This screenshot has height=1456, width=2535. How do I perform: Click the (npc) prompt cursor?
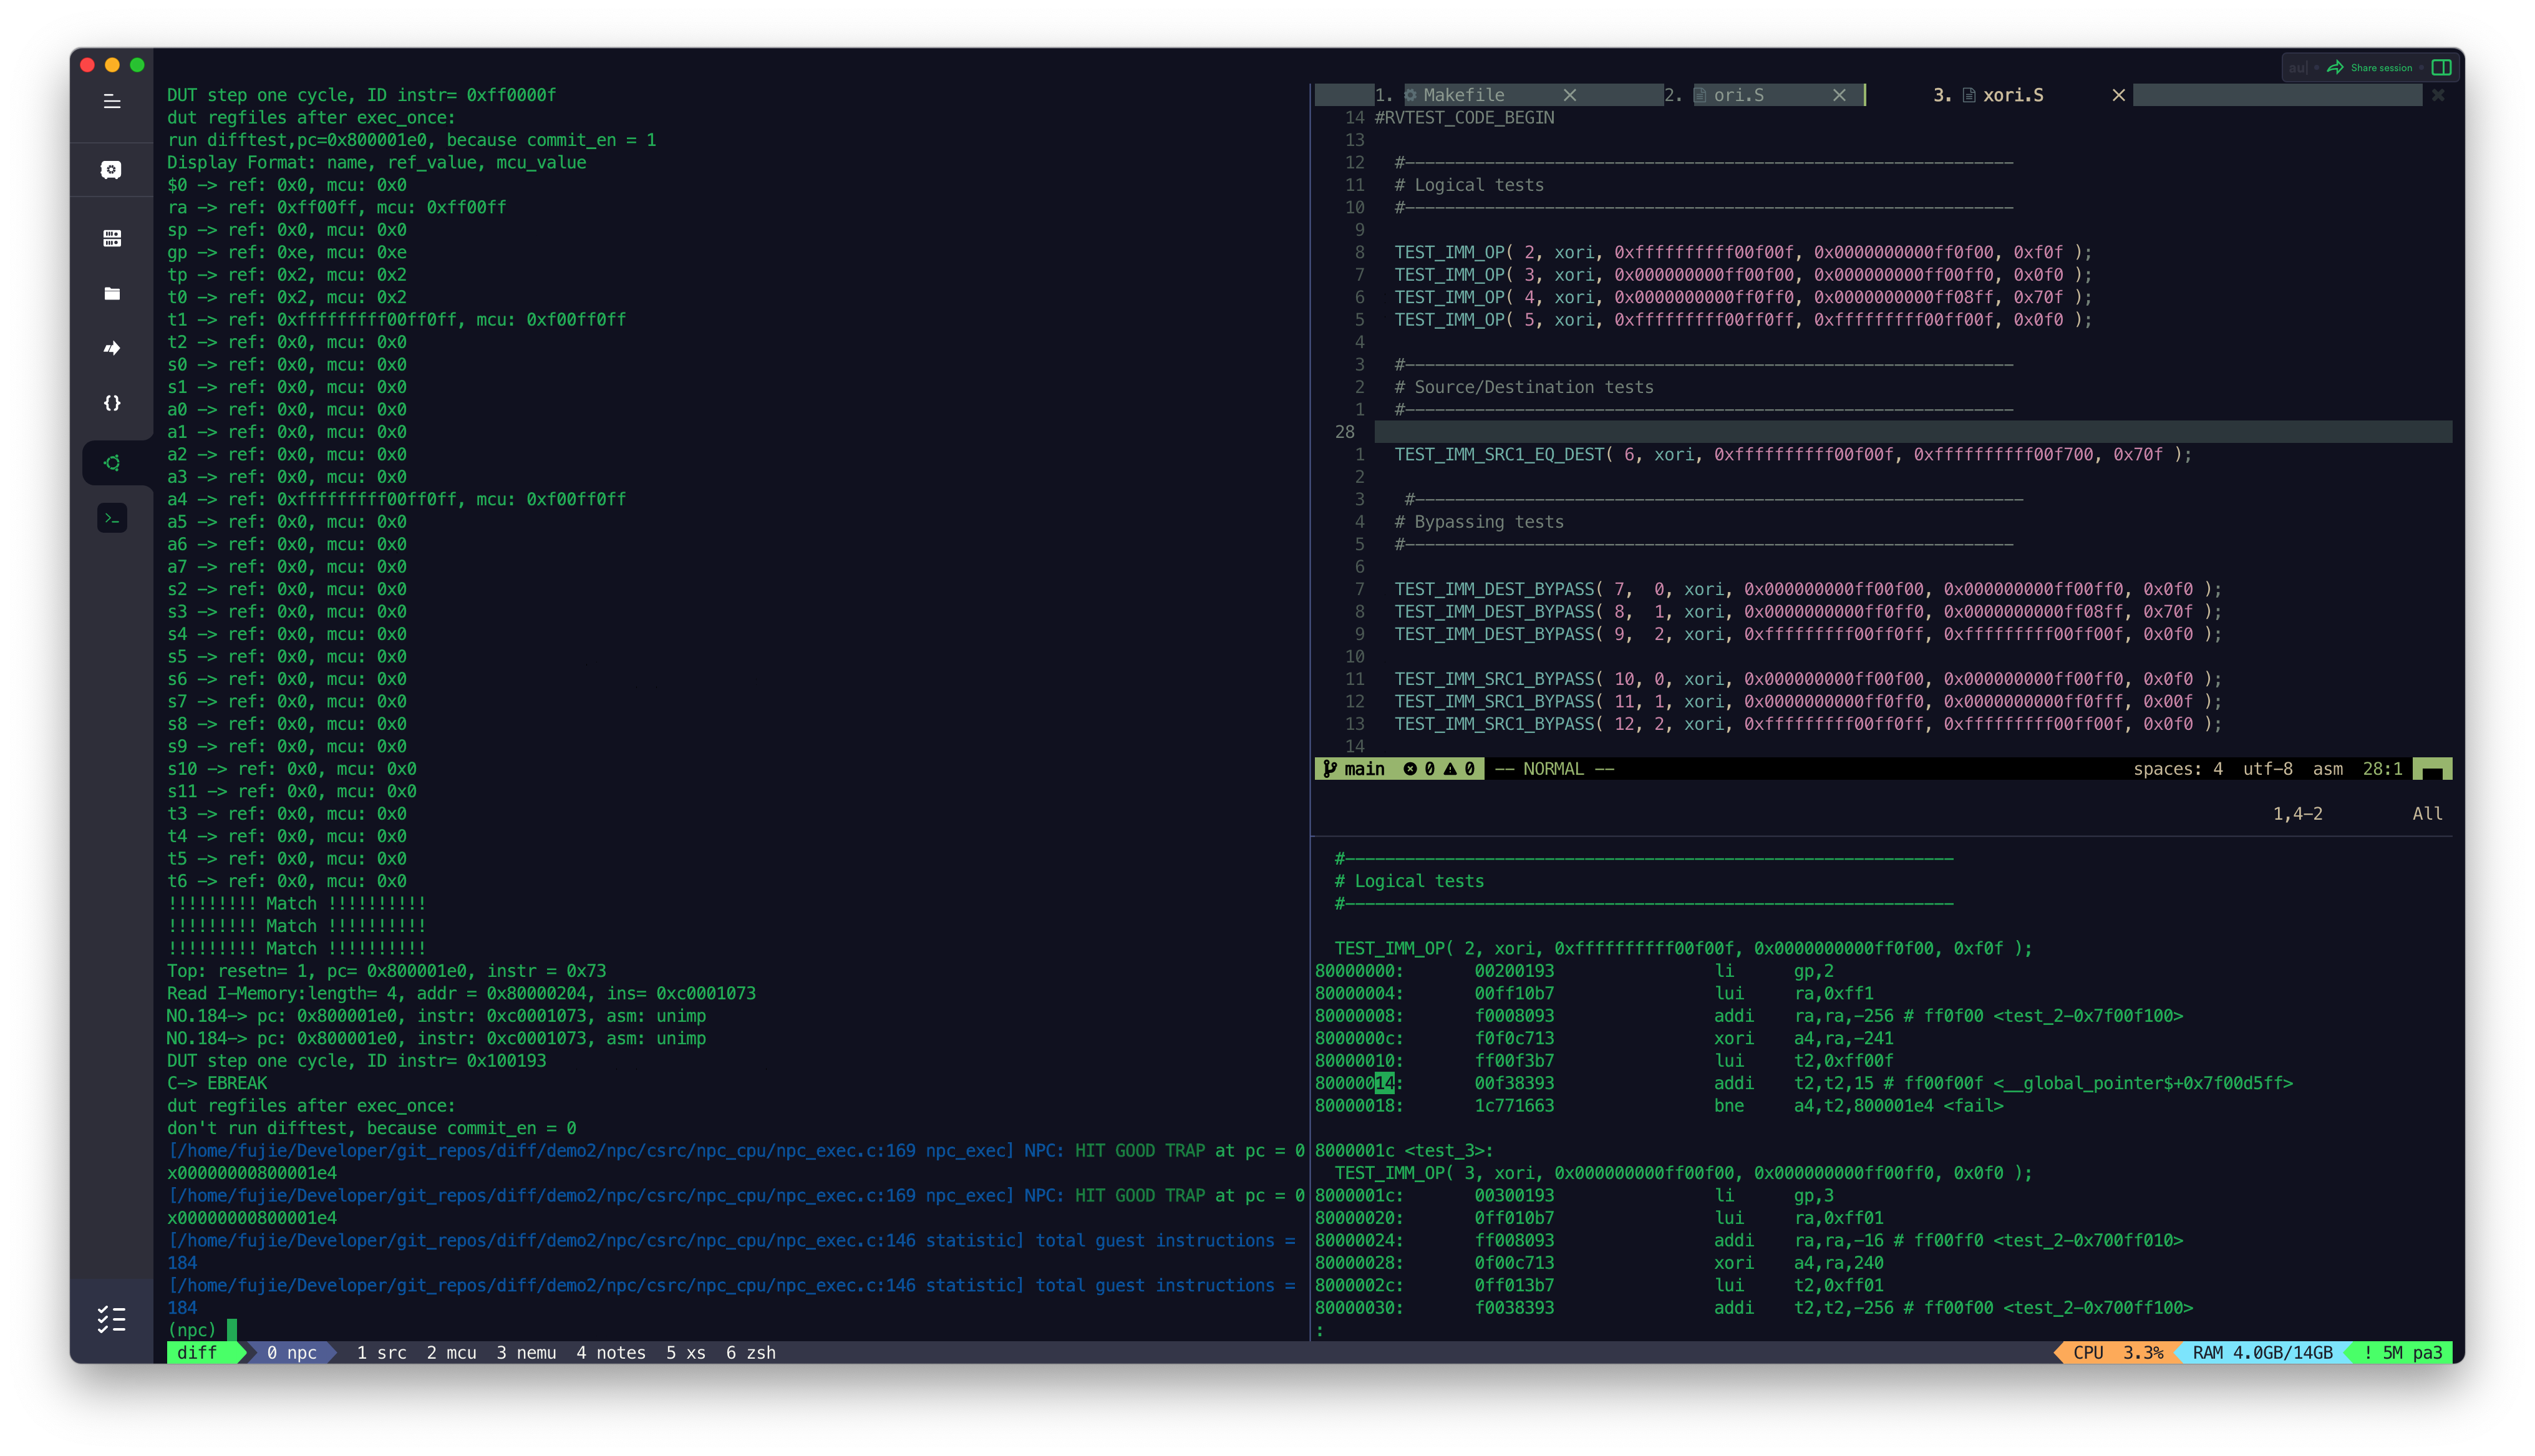click(x=232, y=1330)
